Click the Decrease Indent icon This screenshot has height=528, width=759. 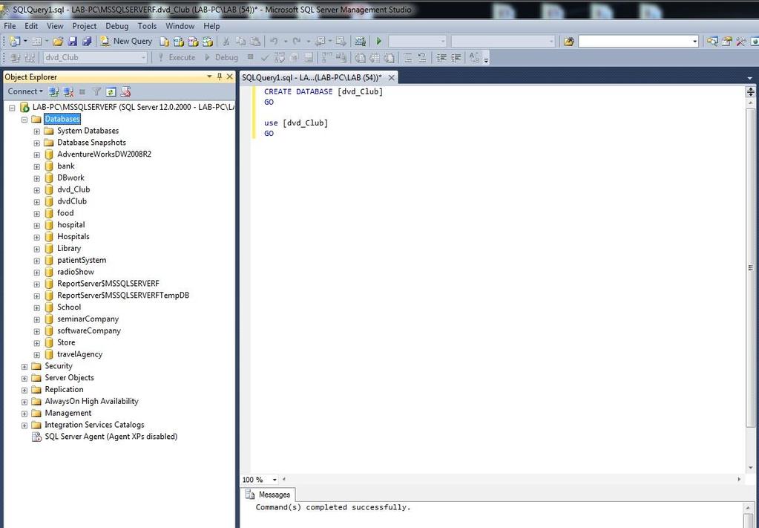(441, 58)
